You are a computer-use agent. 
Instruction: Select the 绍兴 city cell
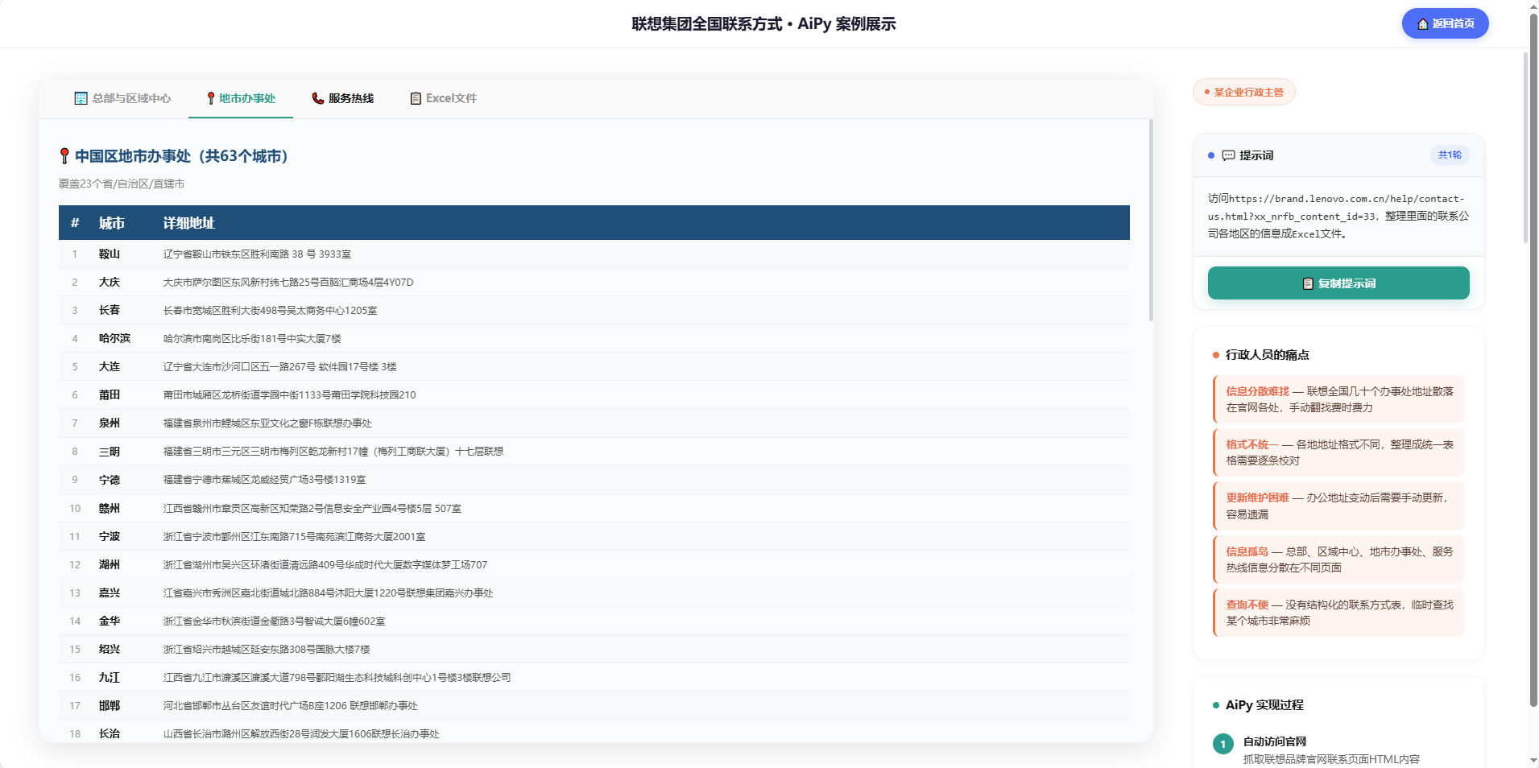[x=110, y=649]
